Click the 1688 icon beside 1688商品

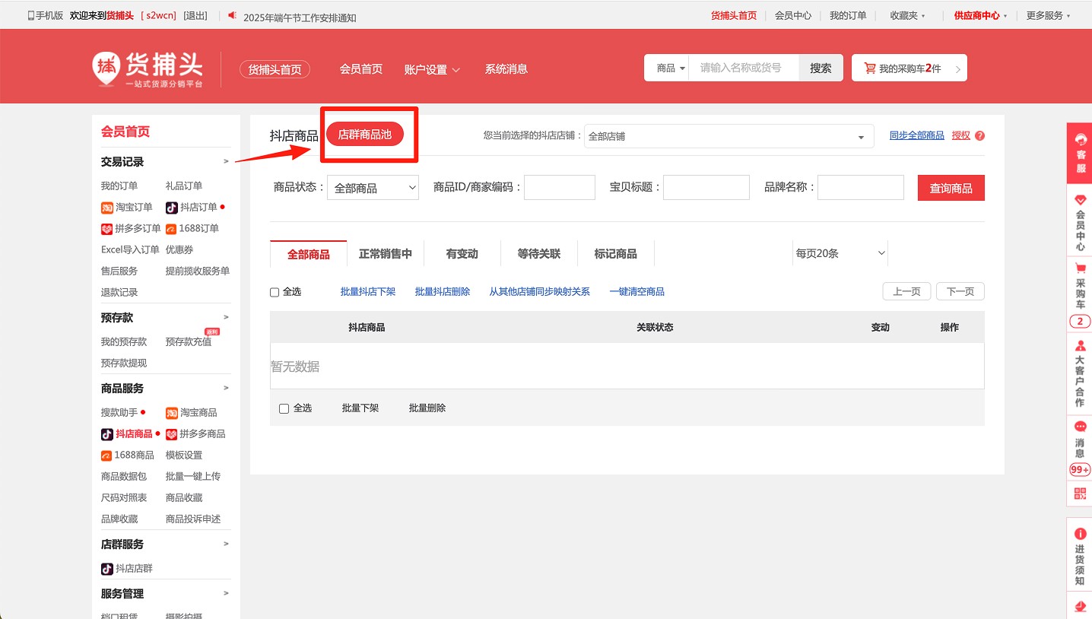coord(107,456)
